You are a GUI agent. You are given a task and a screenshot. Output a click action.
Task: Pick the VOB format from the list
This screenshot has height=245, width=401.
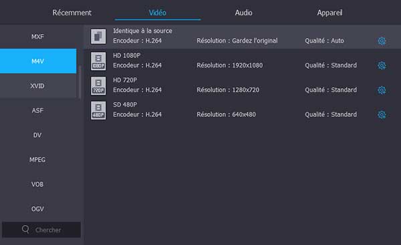[x=38, y=184]
